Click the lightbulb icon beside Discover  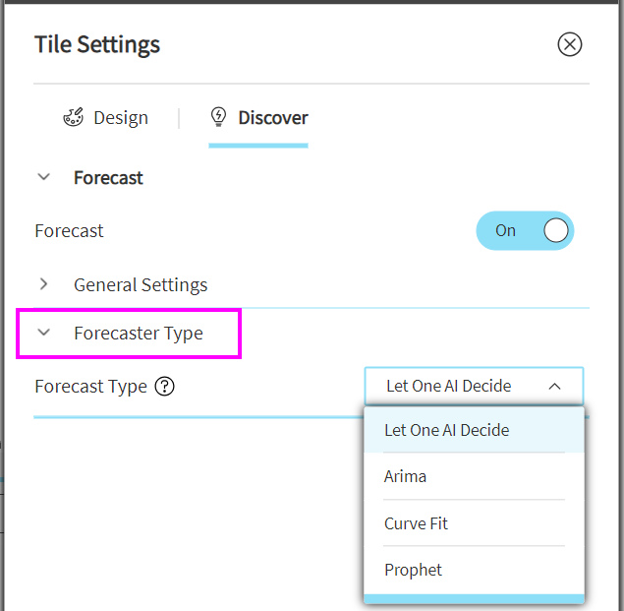click(x=218, y=118)
